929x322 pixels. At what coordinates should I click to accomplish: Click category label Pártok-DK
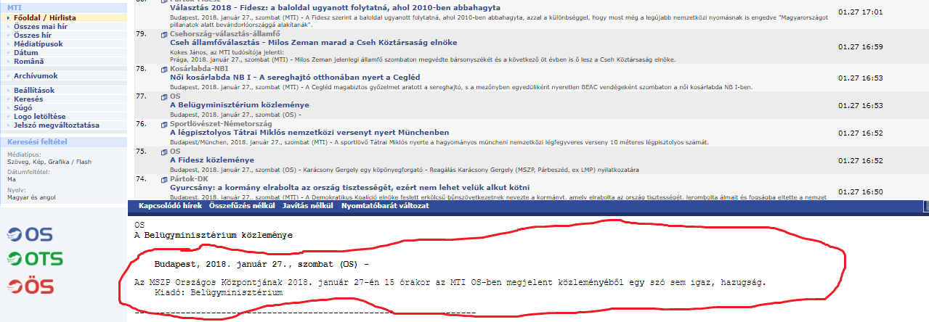pyautogui.click(x=189, y=179)
